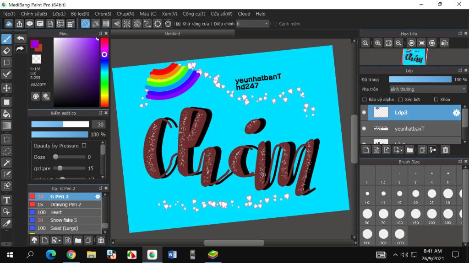Image resolution: width=469 pixels, height=263 pixels.
Task: Duplicate the current layer
Action: (x=422, y=150)
